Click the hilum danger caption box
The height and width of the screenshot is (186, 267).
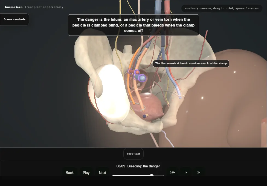pos(133,25)
